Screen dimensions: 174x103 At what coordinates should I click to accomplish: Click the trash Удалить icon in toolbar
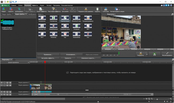(x=97, y=9)
